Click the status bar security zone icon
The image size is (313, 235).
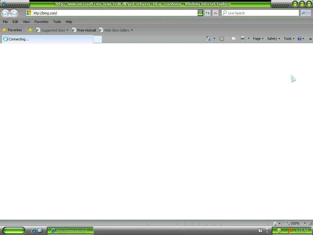275,223
